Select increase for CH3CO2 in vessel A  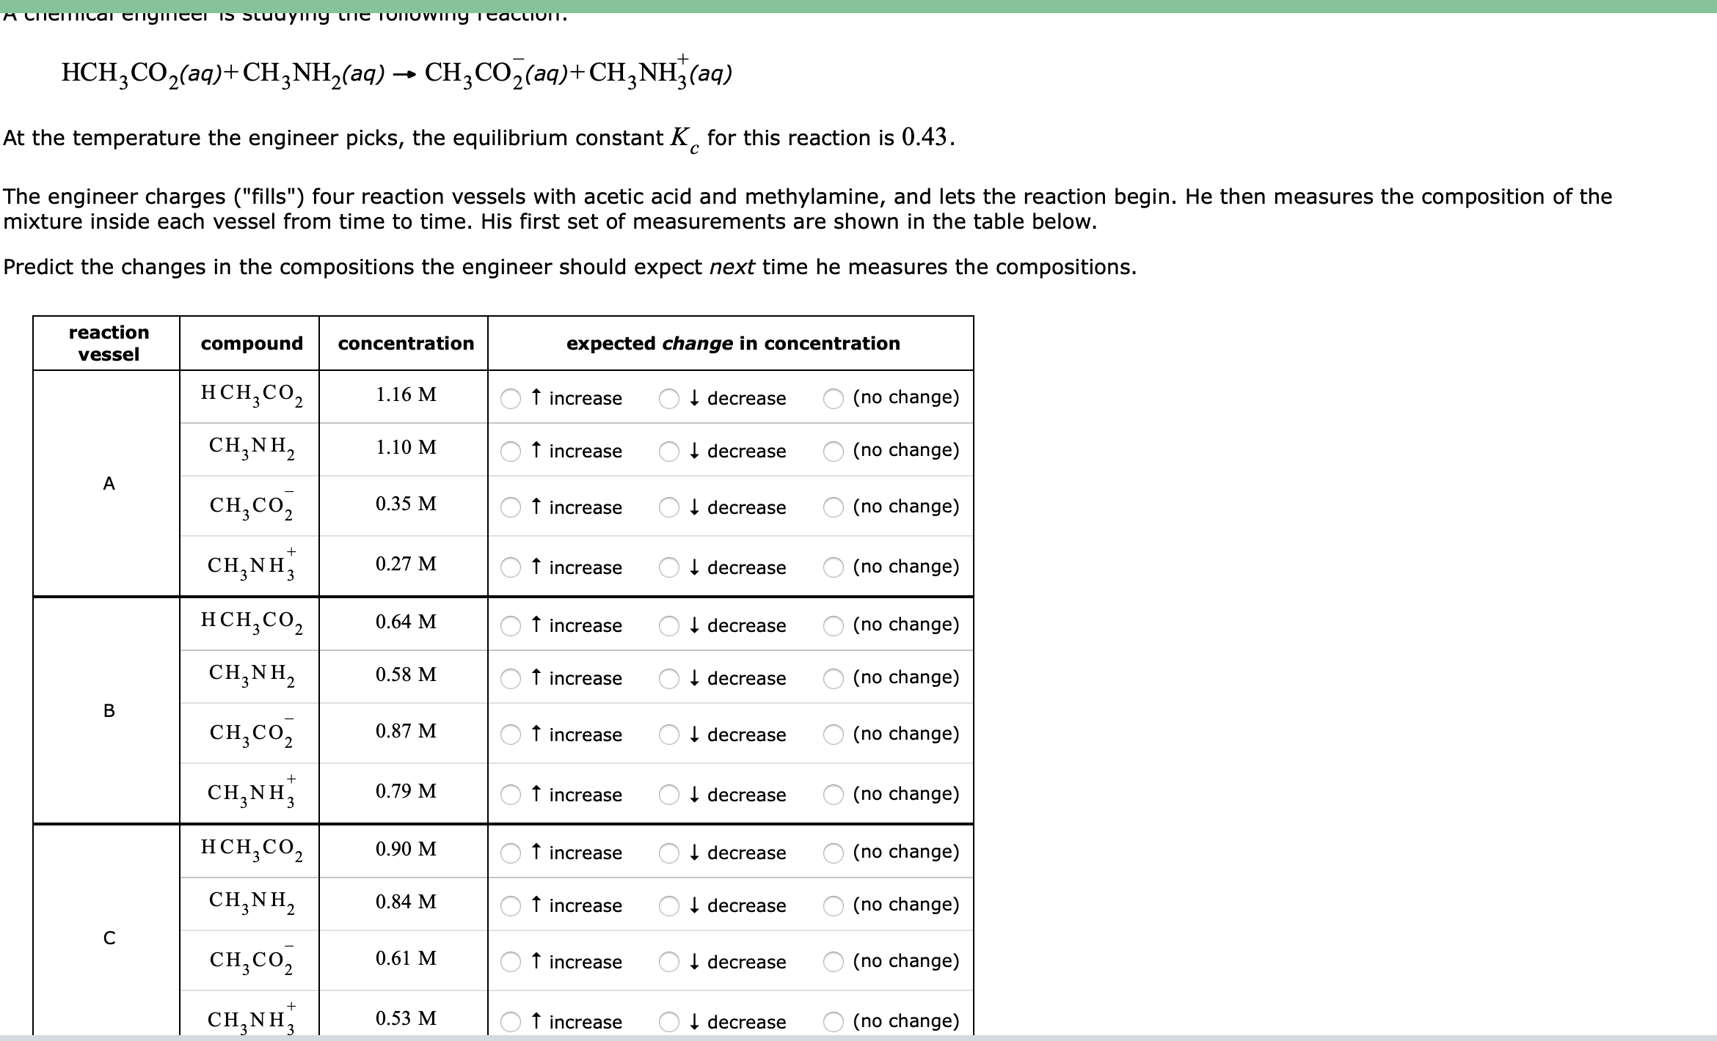(510, 507)
